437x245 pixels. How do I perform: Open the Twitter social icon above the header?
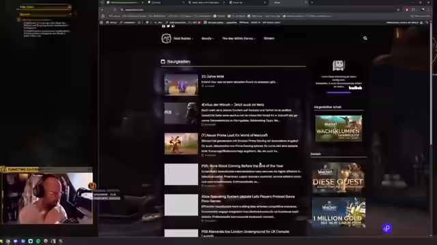pos(169,26)
